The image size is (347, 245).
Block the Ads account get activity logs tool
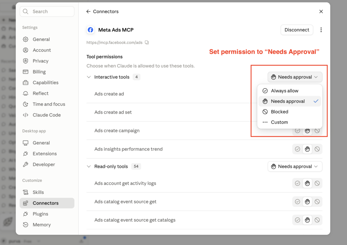(317, 183)
